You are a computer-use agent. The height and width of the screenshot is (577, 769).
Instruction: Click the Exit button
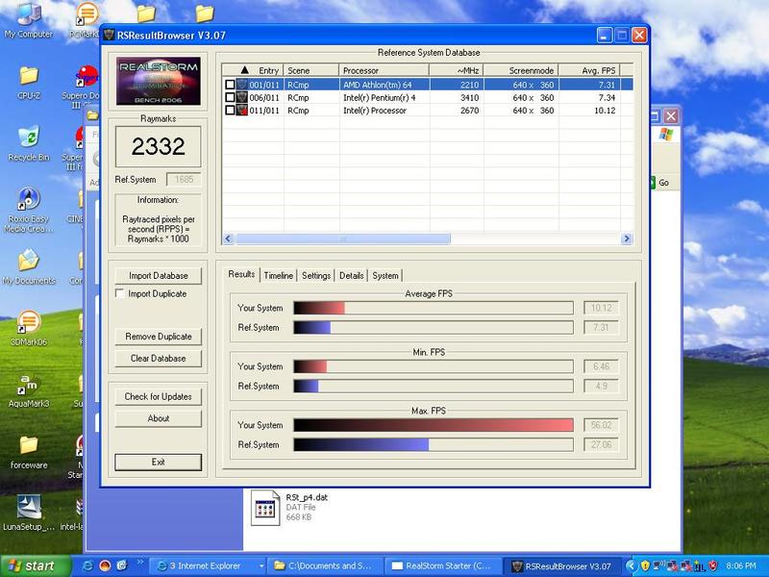pyautogui.click(x=158, y=462)
